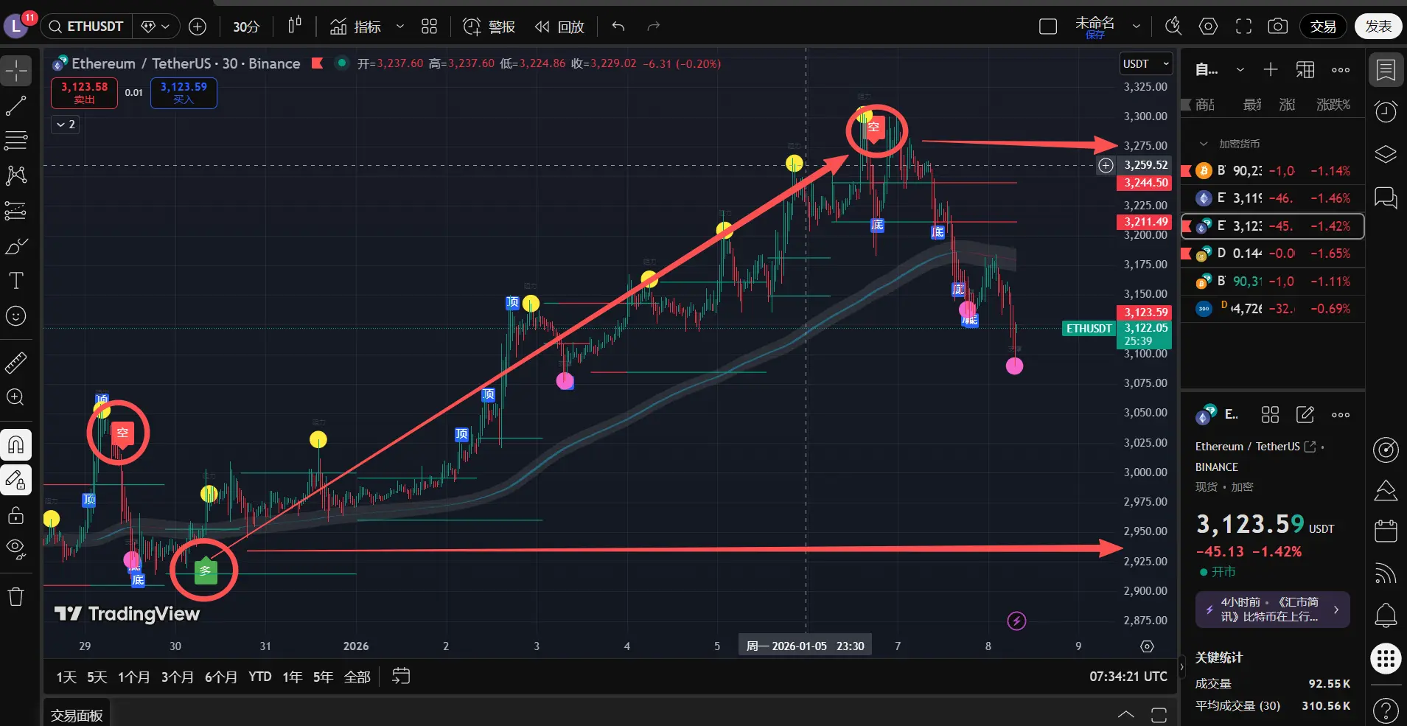Select the 全部 time range
The image size is (1407, 726).
(x=357, y=677)
